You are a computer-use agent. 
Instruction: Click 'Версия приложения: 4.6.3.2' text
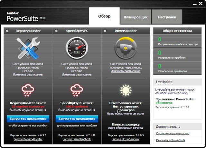pyautogui.click(x=28, y=135)
